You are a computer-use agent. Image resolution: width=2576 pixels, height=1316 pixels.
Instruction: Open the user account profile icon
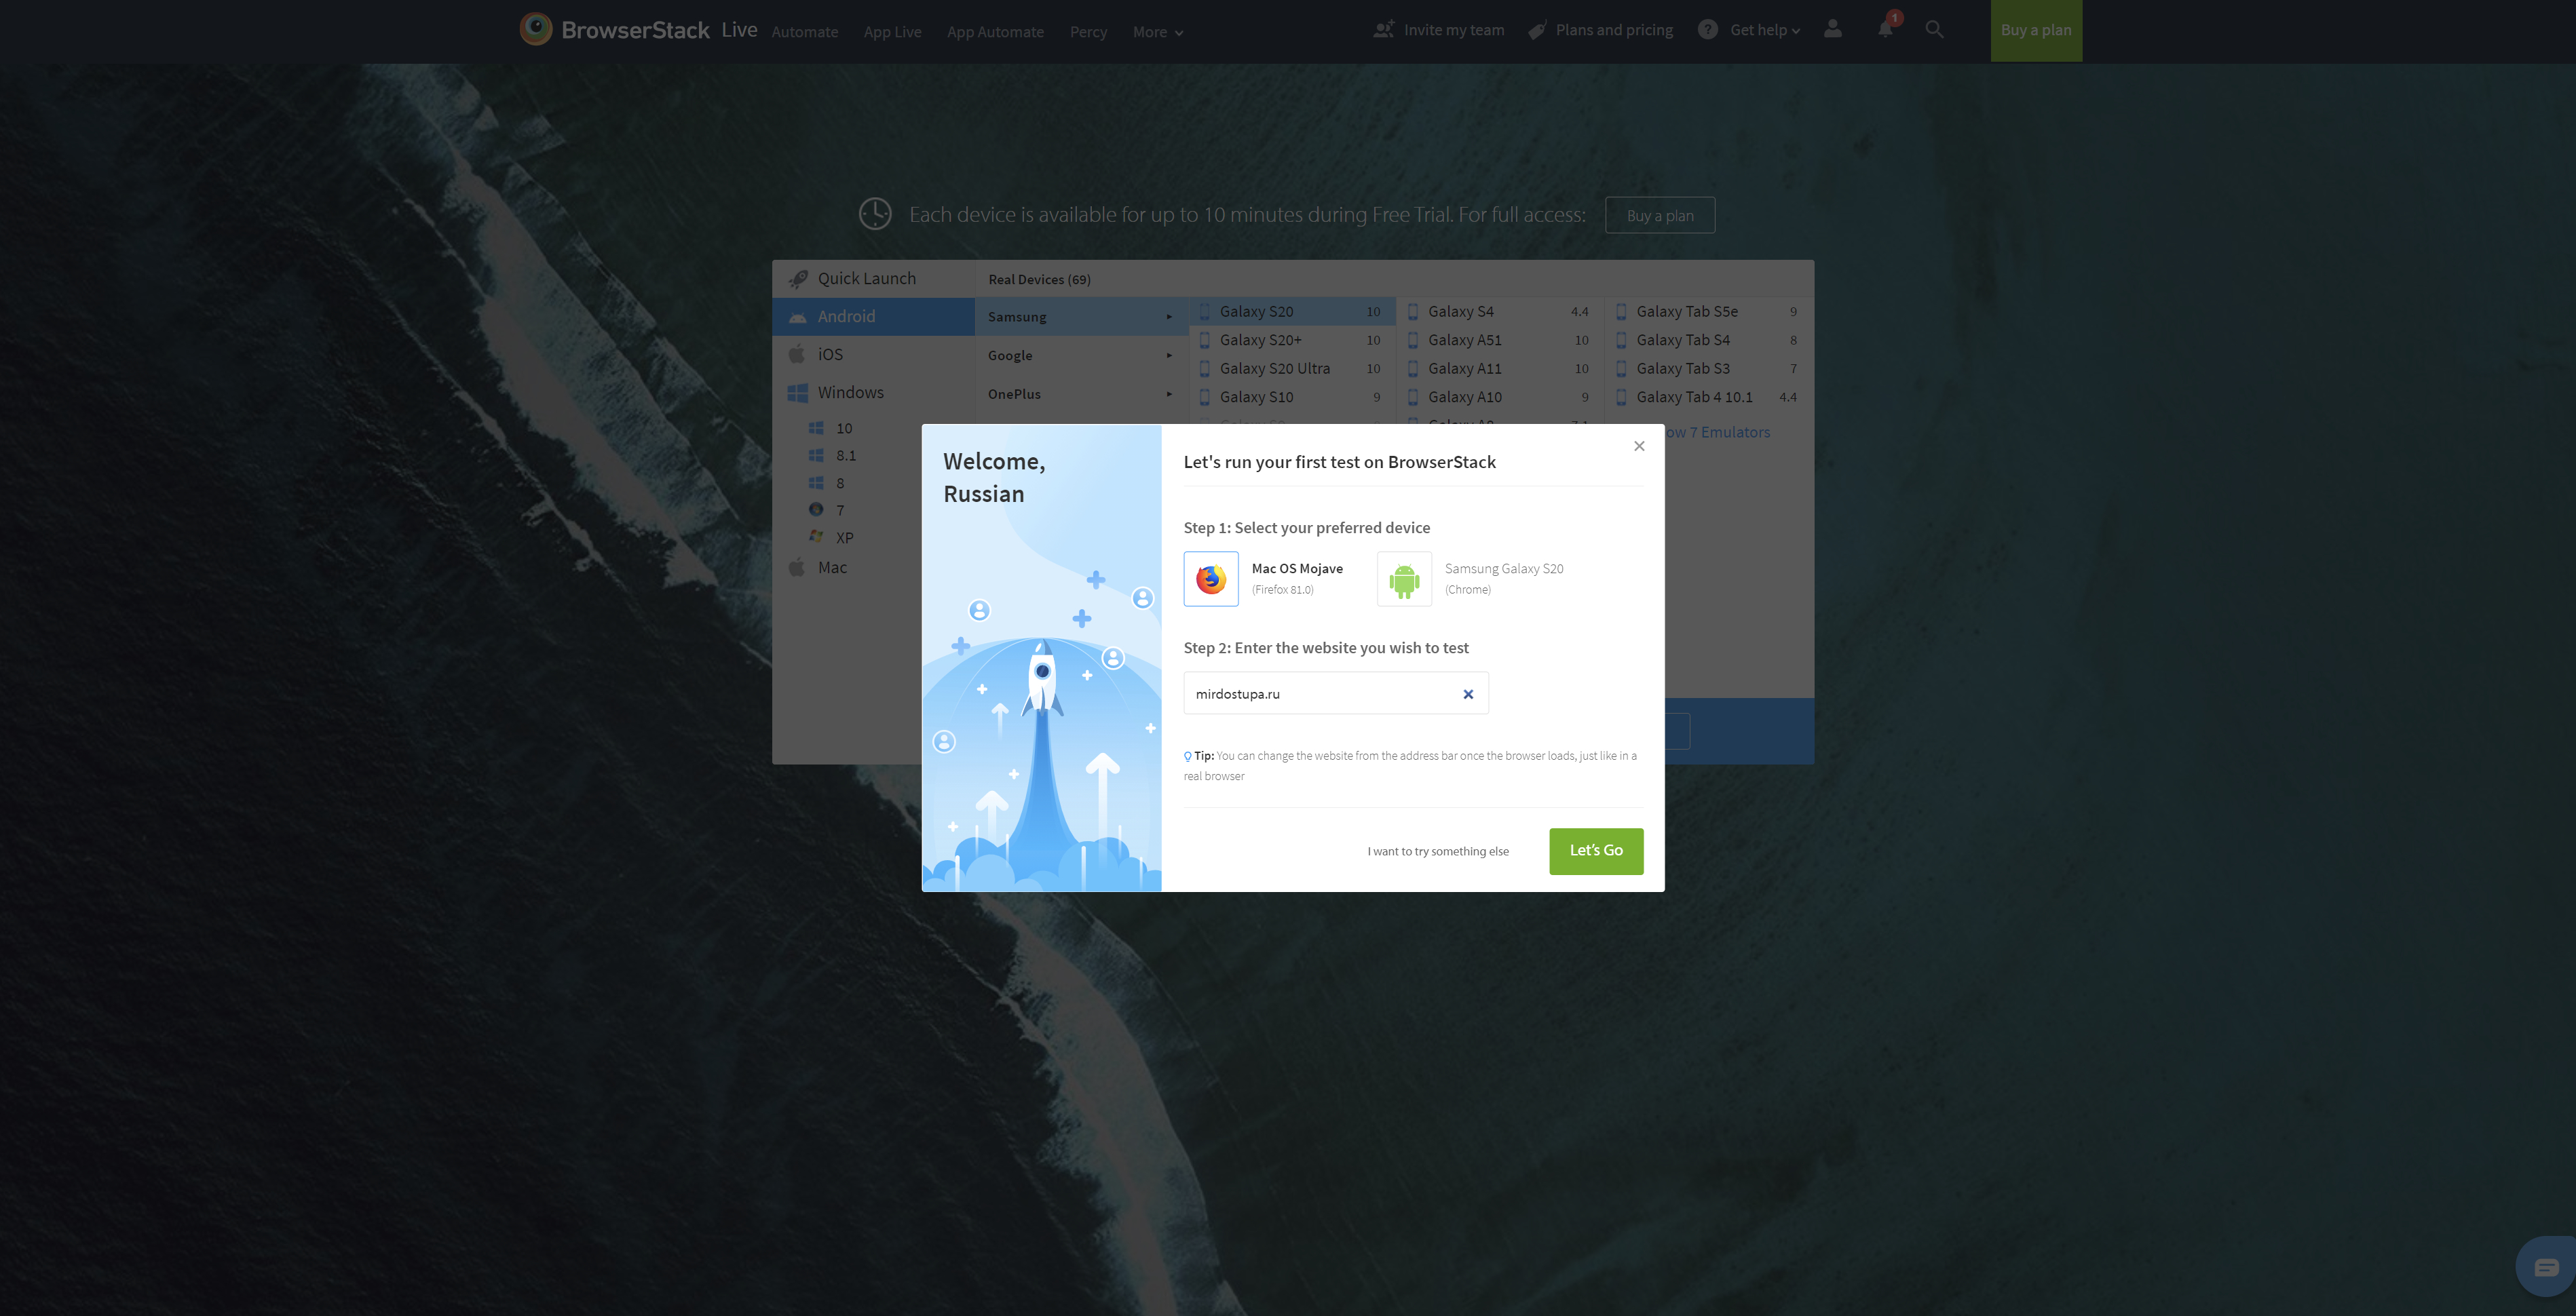pos(1832,29)
